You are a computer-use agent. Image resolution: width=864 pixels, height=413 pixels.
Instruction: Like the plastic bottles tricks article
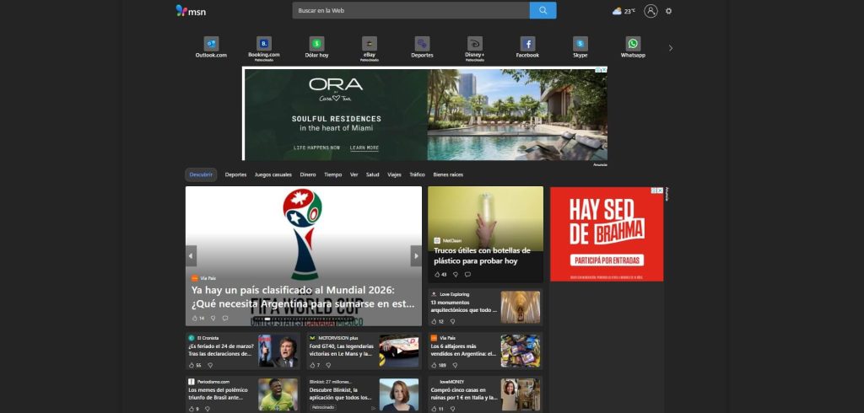(x=437, y=274)
